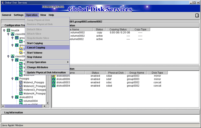This screenshot has height=128, width=201.
Task: Click the Disk Type column header
Action: [157, 73]
